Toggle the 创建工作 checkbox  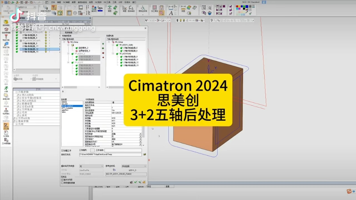click(x=63, y=150)
